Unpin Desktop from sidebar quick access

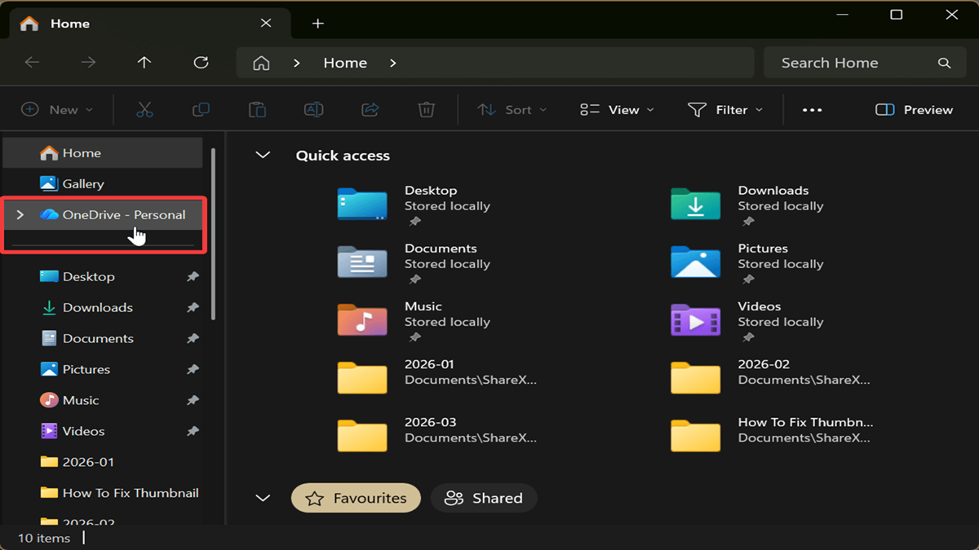[193, 277]
